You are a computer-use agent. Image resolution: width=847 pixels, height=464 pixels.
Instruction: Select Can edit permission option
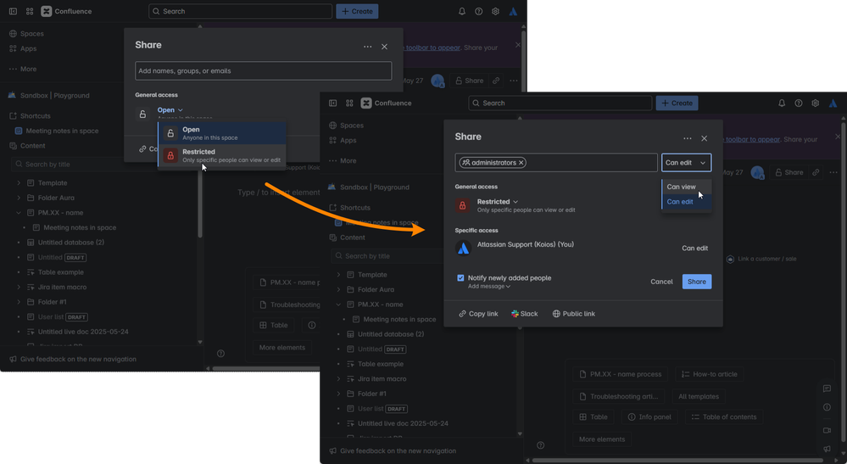coord(686,202)
